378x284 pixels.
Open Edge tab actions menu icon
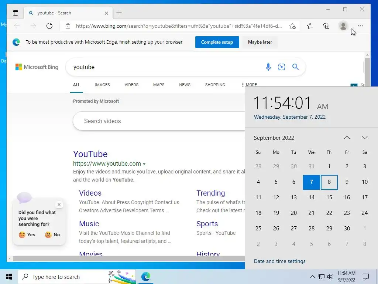click(16, 13)
